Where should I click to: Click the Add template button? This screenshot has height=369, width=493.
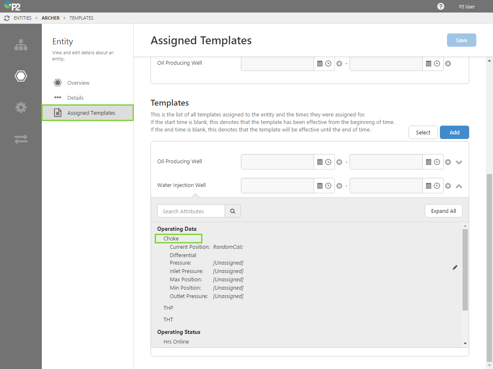(x=454, y=132)
